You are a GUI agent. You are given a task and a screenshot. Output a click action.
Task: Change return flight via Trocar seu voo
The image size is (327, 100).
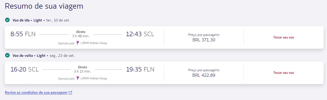coord(283,73)
